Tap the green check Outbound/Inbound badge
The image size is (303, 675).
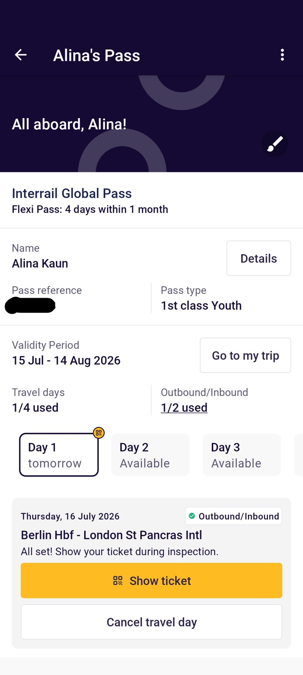coord(234,516)
